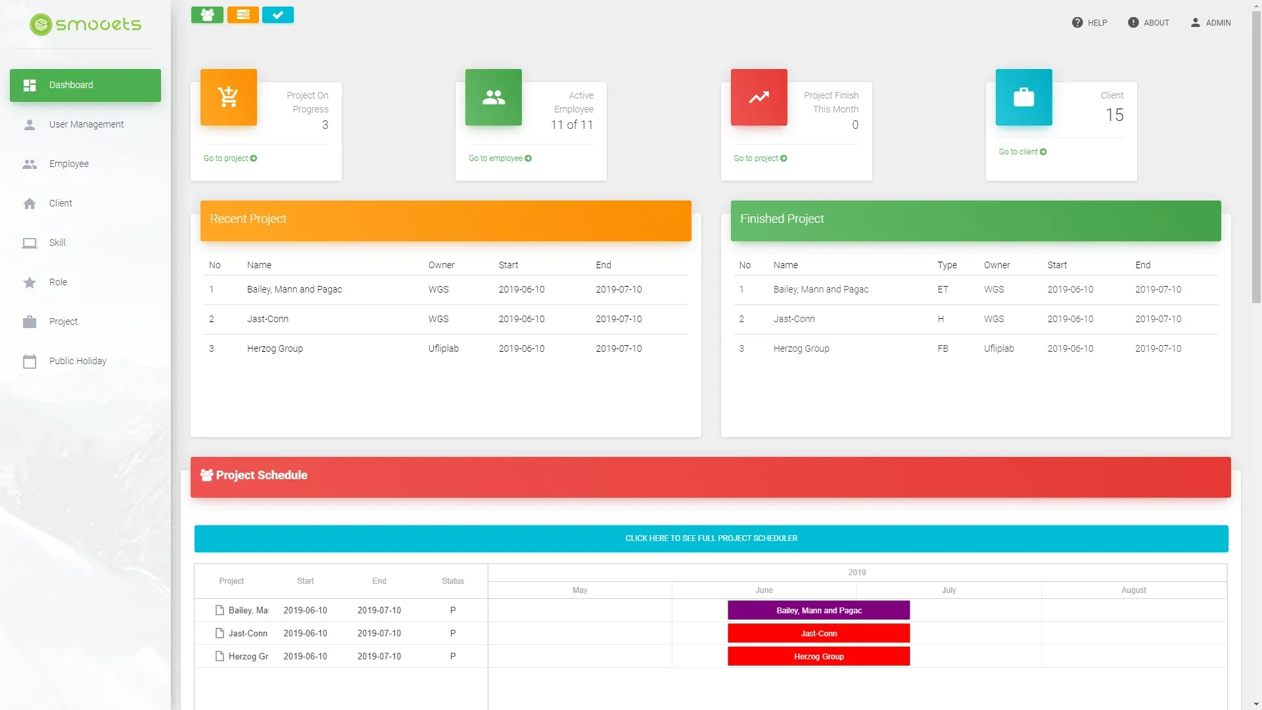Screen dimensions: 1262x710
Task: Open the ADMIN account menu
Action: tap(1211, 22)
